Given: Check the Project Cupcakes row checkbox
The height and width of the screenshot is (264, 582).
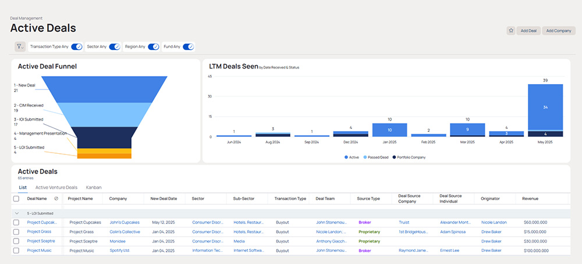Looking at the screenshot, I should click(x=16, y=222).
